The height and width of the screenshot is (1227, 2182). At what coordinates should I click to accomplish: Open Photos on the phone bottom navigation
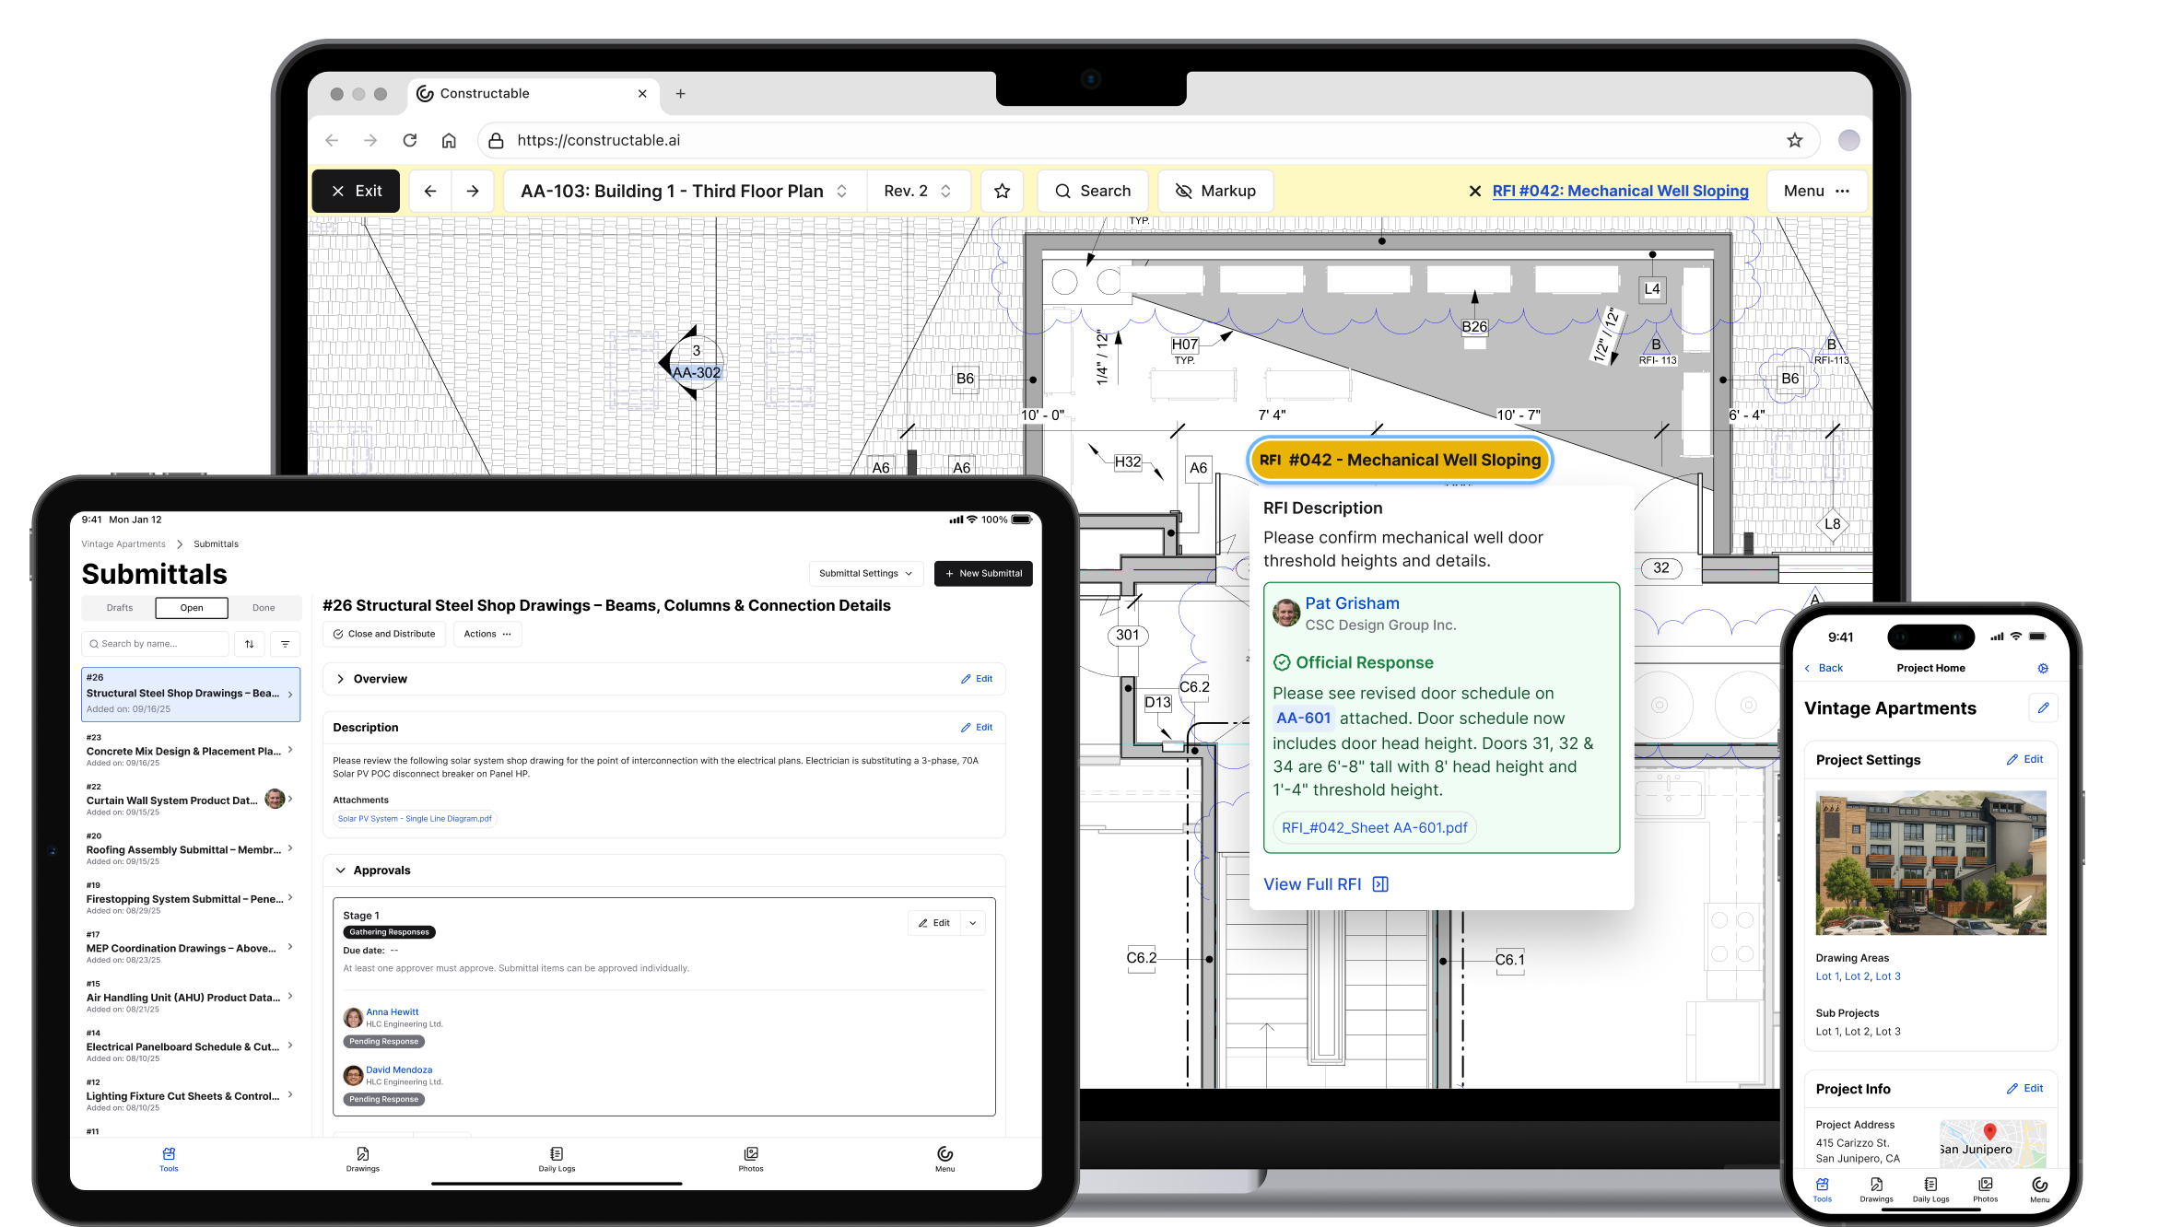1985,1189
